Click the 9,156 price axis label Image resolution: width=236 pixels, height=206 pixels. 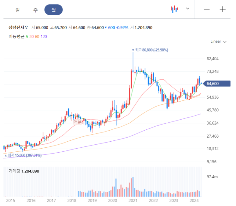(212, 162)
